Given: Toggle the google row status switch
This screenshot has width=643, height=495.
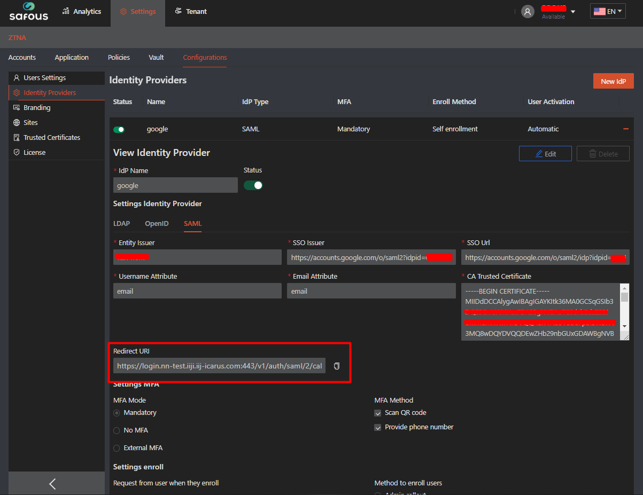Looking at the screenshot, I should 119,129.
